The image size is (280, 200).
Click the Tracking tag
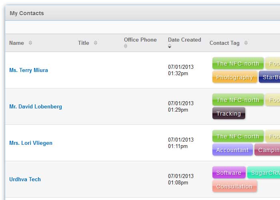[229, 113]
